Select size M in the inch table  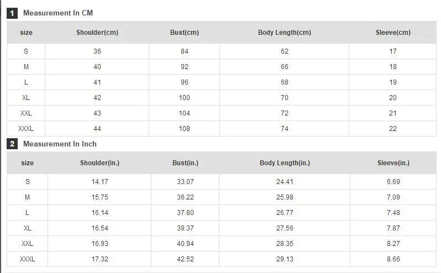pos(27,197)
